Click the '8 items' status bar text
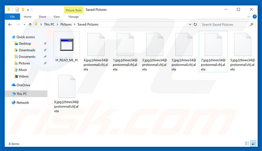 14,144
